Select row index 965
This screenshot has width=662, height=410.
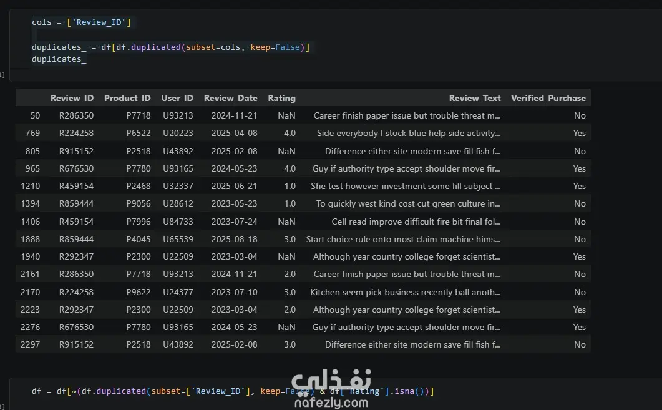point(32,168)
